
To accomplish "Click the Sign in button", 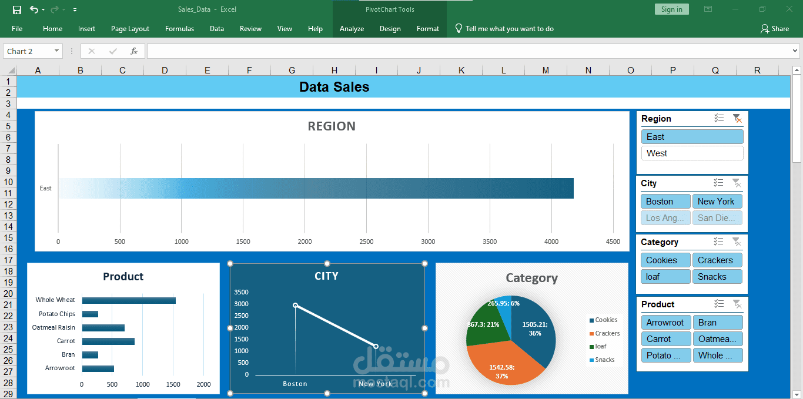I will (671, 9).
